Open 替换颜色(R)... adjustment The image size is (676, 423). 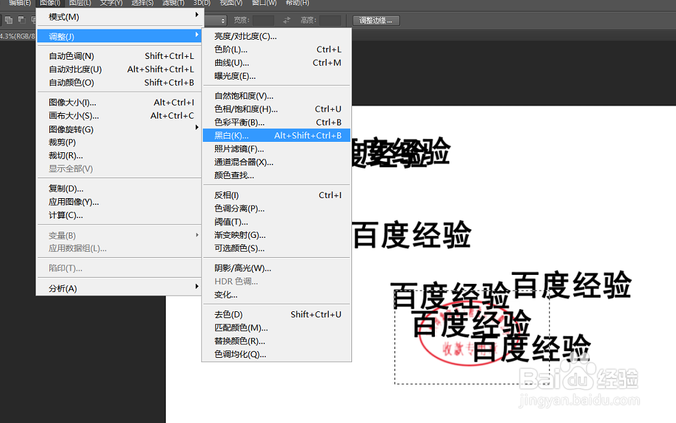[276, 341]
